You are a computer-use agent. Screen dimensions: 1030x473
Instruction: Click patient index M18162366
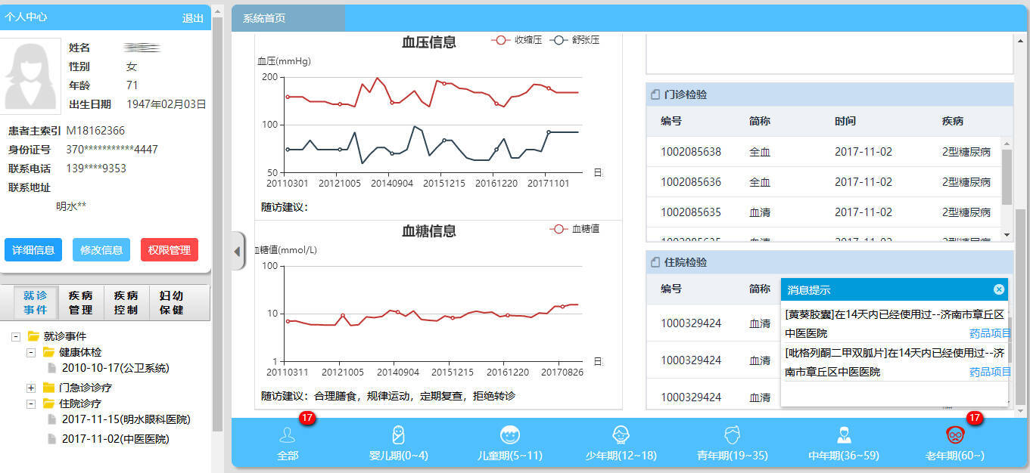click(95, 131)
